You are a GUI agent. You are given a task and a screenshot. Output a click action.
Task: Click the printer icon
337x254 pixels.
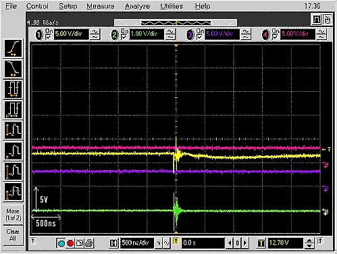tap(88, 243)
